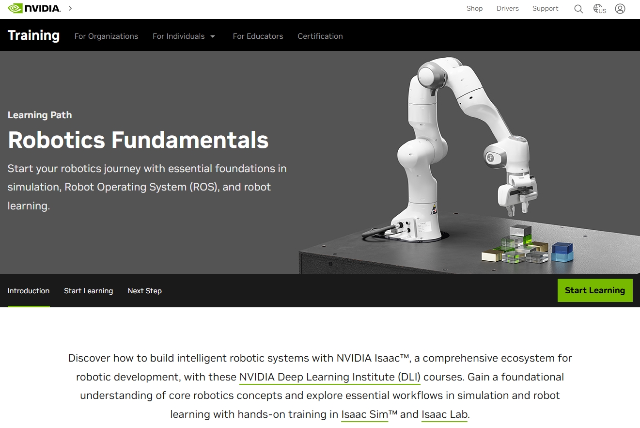
Task: Expand the chevron beside NVIDIA logo
Action: (x=70, y=8)
